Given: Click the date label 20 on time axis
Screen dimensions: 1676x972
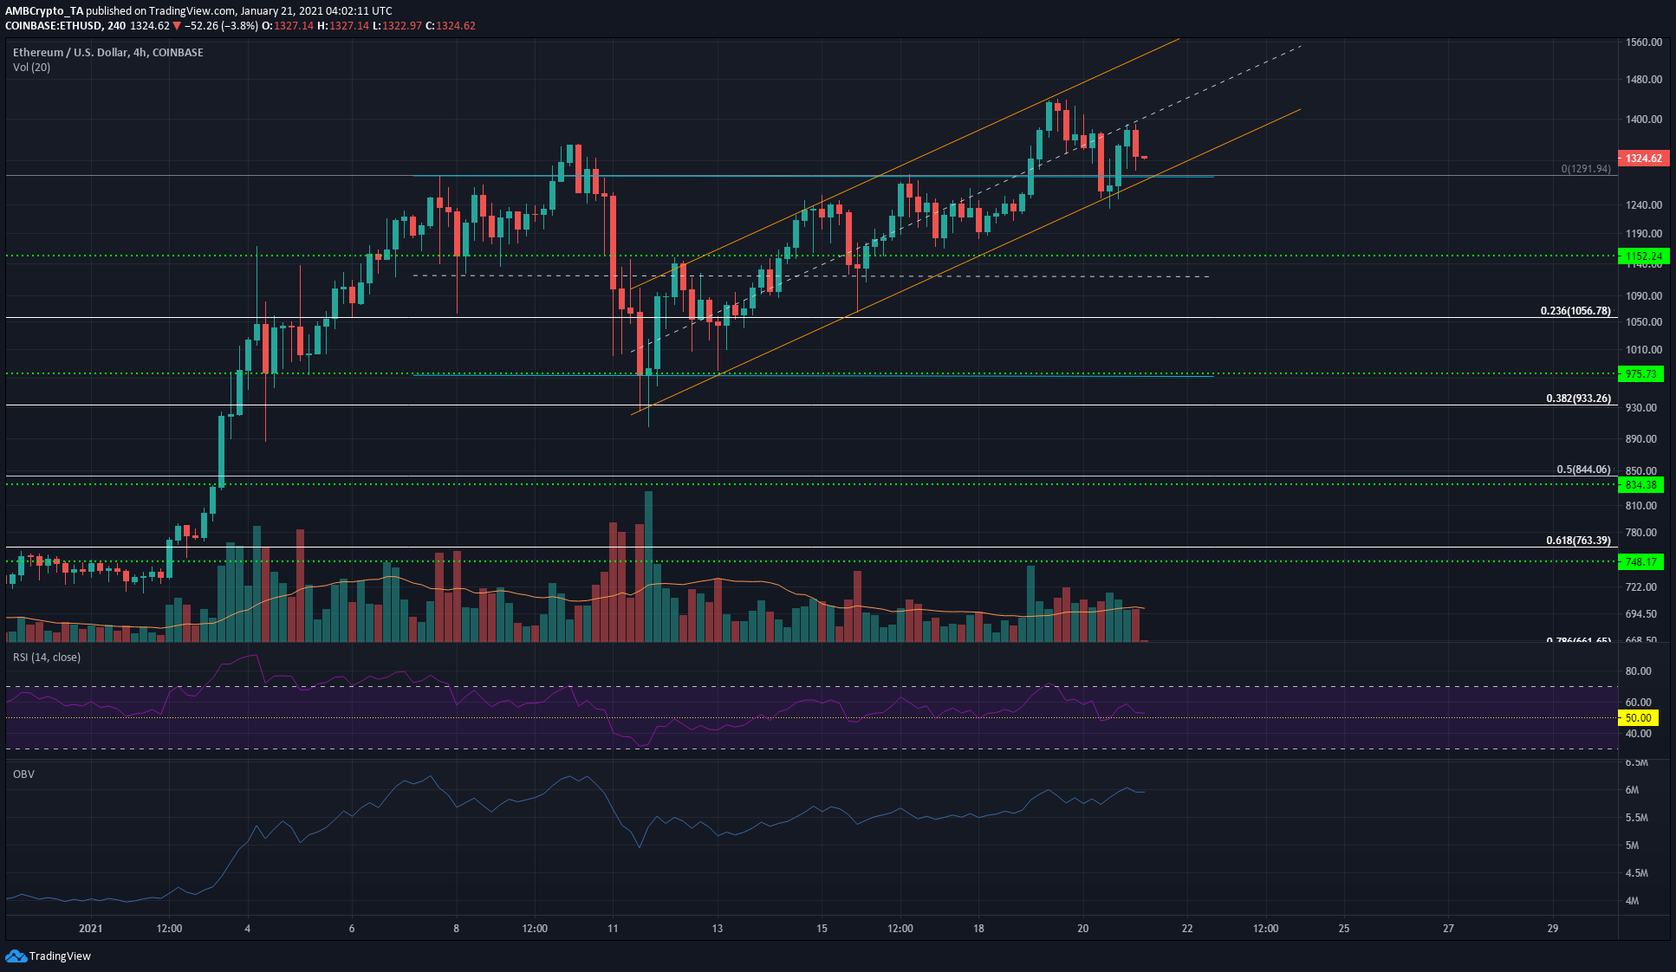Looking at the screenshot, I should point(1082,929).
